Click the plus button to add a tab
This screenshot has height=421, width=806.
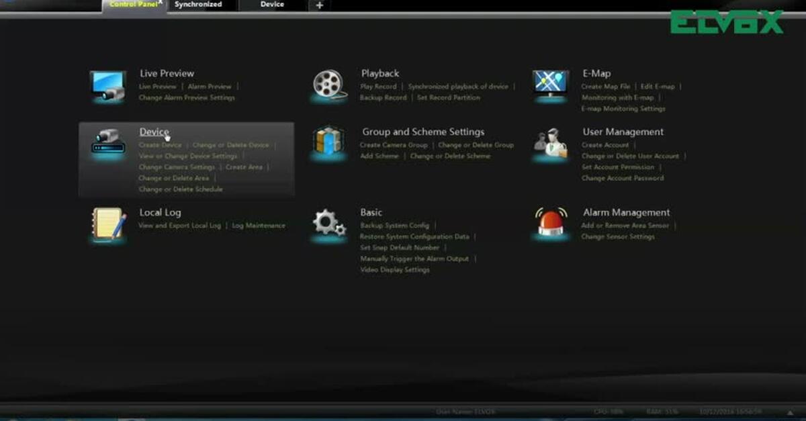tap(318, 6)
